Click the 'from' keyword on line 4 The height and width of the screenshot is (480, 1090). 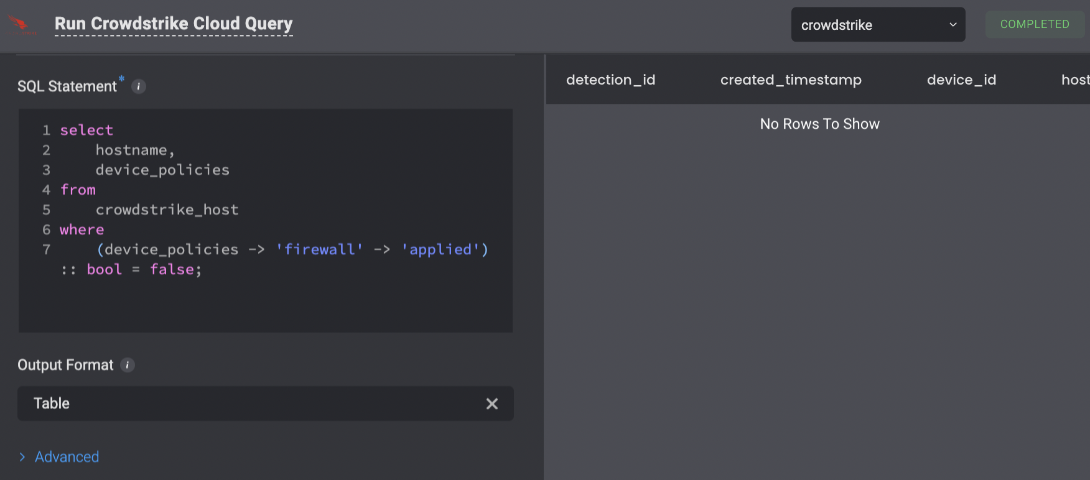[78, 190]
